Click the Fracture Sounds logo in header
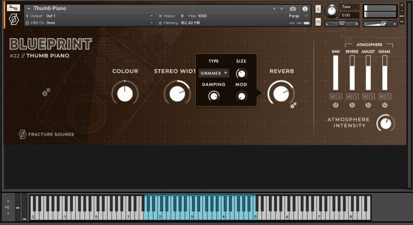This screenshot has width=413, height=225. 14,19
